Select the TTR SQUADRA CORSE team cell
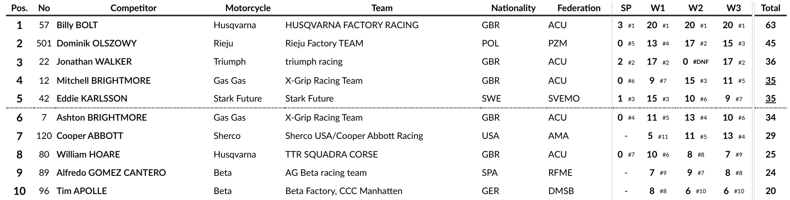The width and height of the screenshot is (790, 200). coord(331,154)
